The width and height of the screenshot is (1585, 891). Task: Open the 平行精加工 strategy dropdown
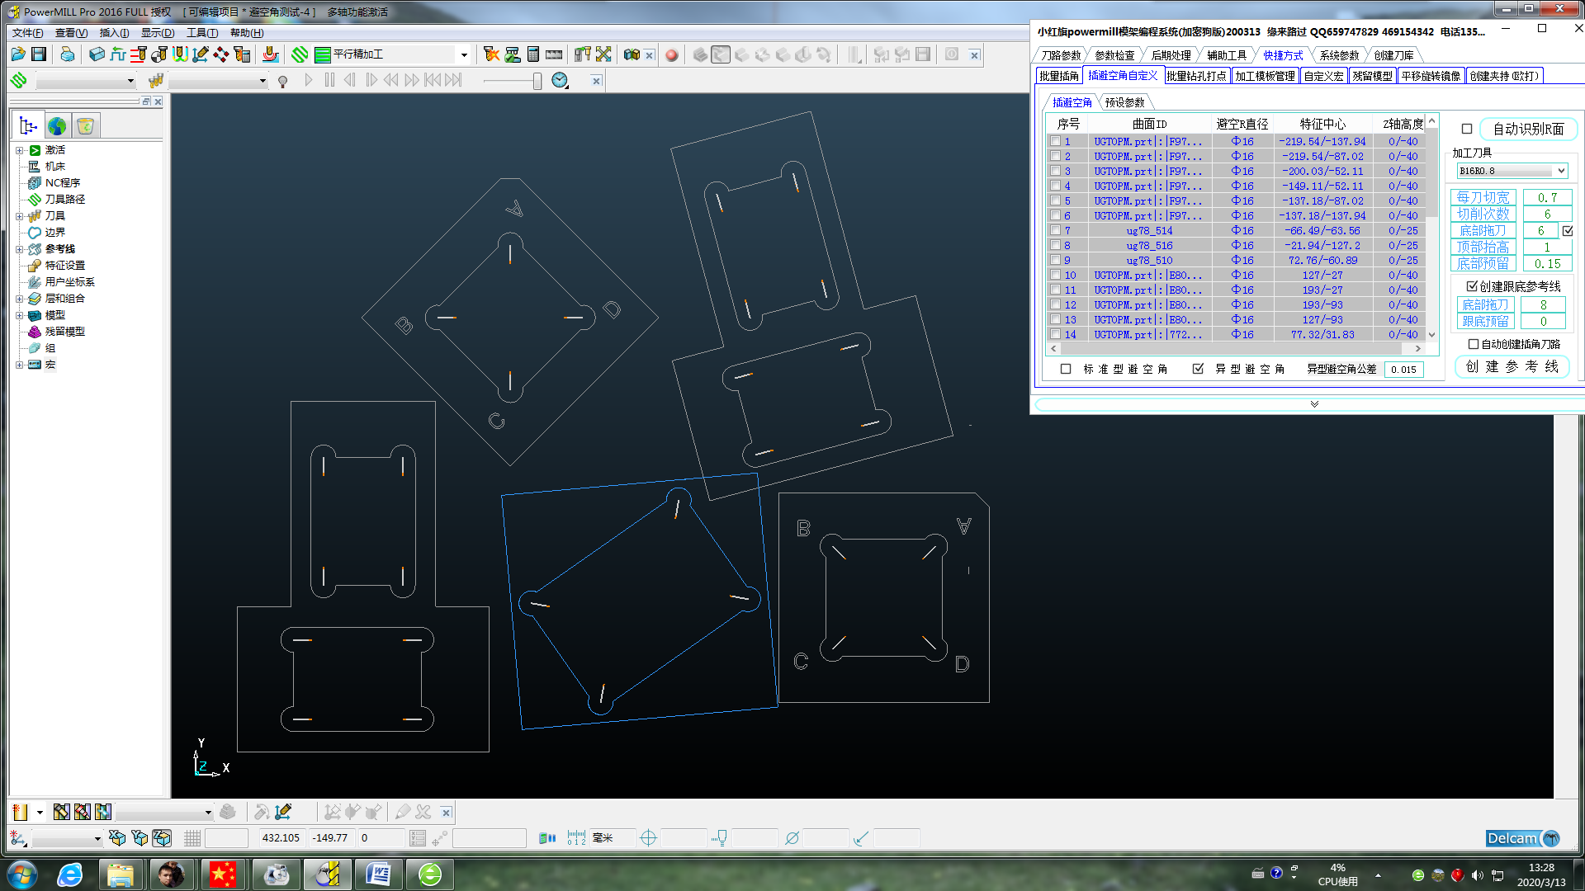click(x=464, y=55)
